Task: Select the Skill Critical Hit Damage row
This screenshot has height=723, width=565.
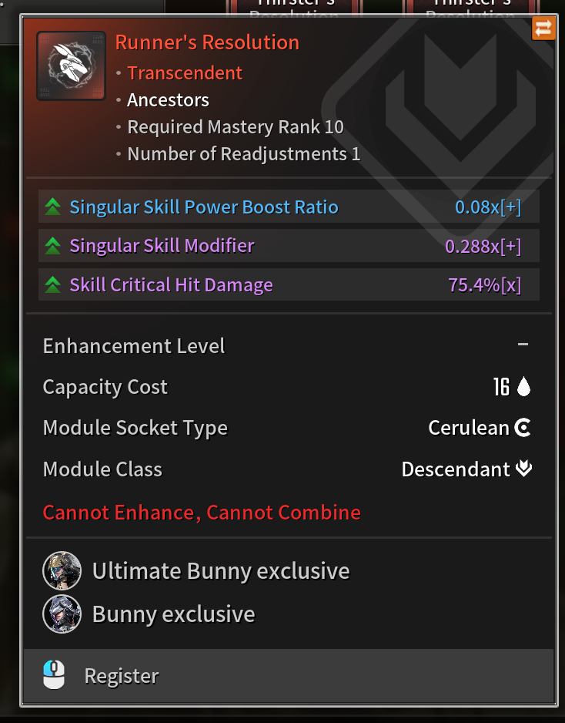Action: pos(289,285)
